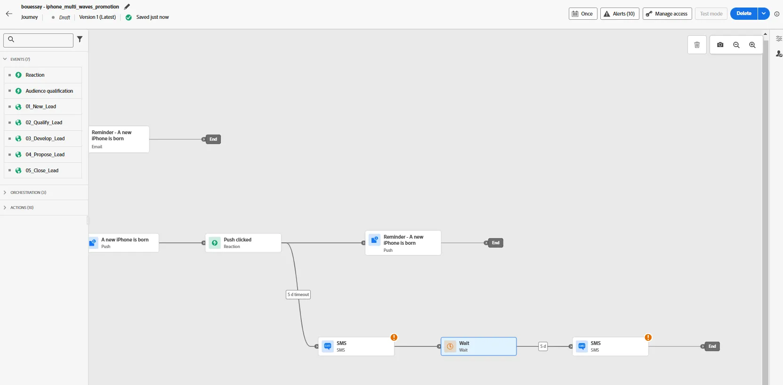The height and width of the screenshot is (385, 783).
Task: Click the 5 d timeout path label
Action: 299,295
